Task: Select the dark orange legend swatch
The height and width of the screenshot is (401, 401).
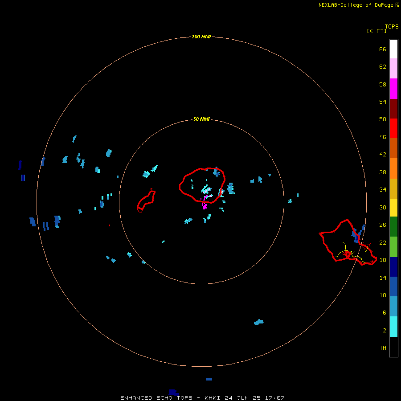Action: (x=393, y=148)
